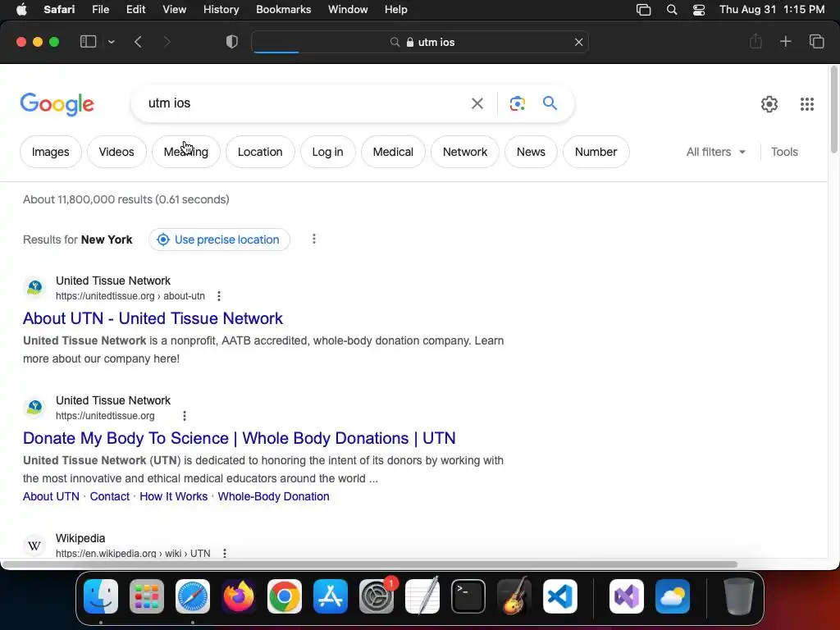This screenshot has width=840, height=630.
Task: Launch Google Chrome from the Dock
Action: pyautogui.click(x=285, y=596)
